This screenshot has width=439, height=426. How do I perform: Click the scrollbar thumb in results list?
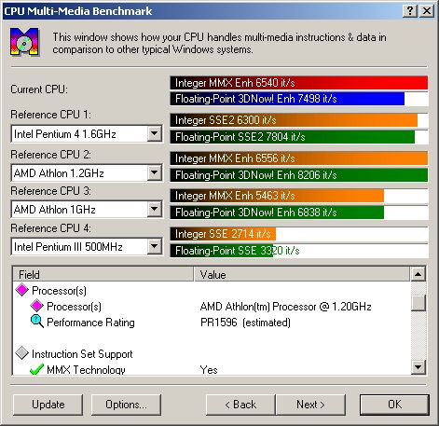418,303
